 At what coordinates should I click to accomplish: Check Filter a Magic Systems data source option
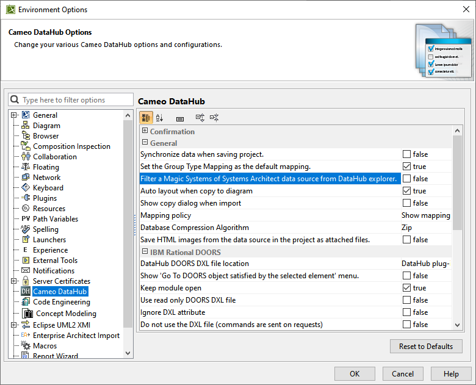(406, 179)
